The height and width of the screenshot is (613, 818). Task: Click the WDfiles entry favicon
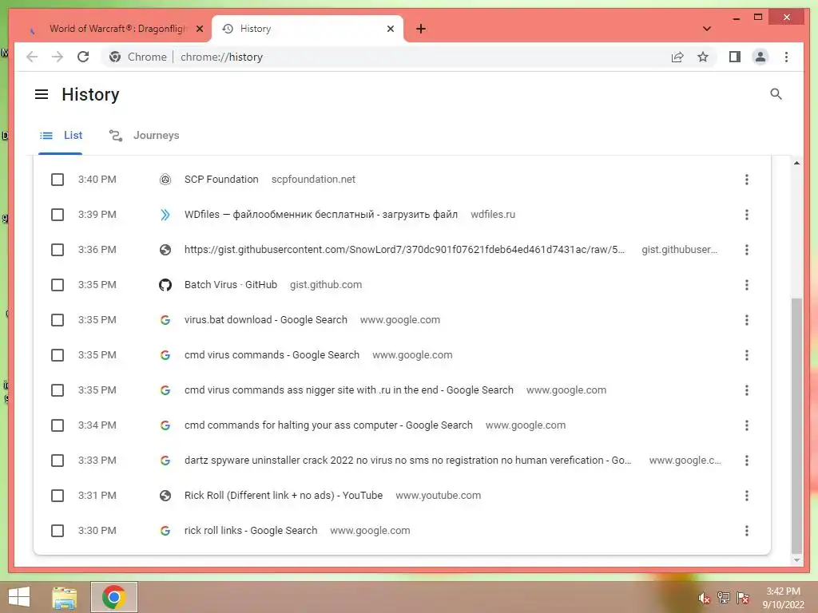point(165,215)
